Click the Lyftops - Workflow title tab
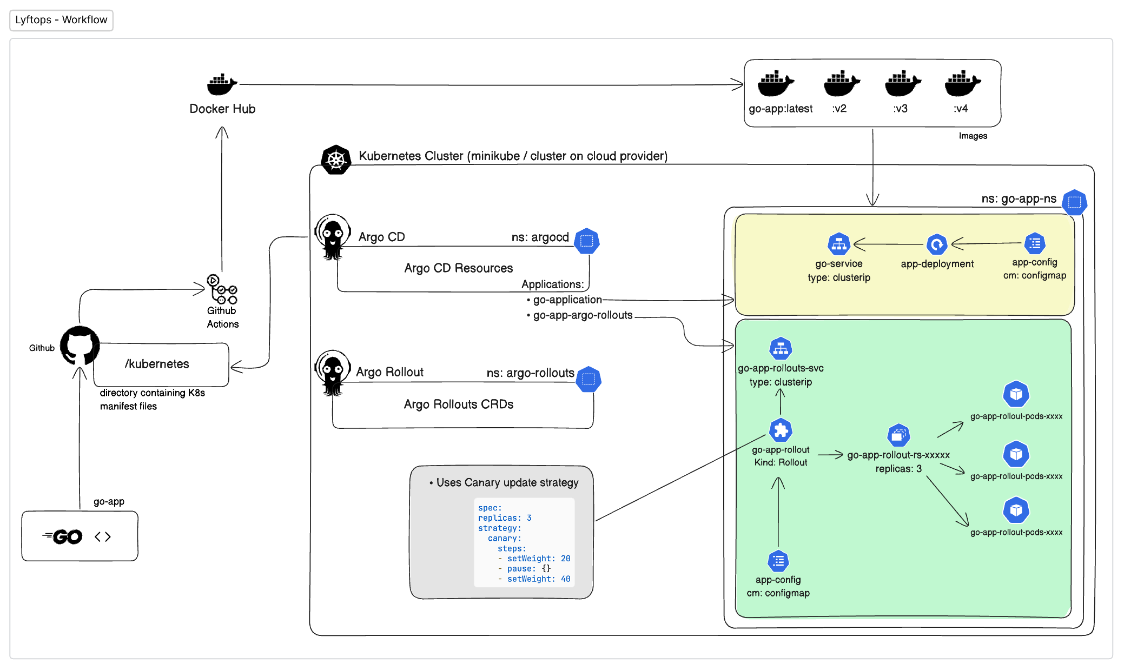 (x=61, y=20)
